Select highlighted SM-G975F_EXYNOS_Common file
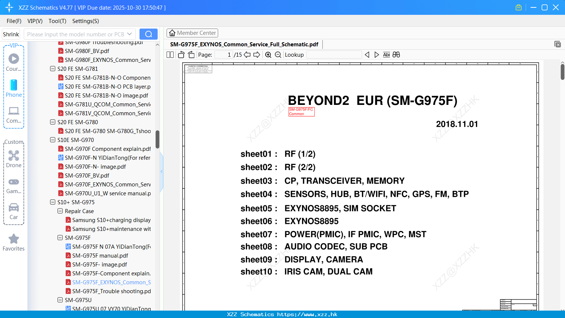Image resolution: width=565 pixels, height=318 pixels. tap(108, 282)
